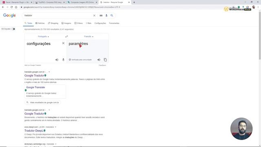Select the Imagens results tab
This screenshot has height=147, width=261.
point(66,23)
